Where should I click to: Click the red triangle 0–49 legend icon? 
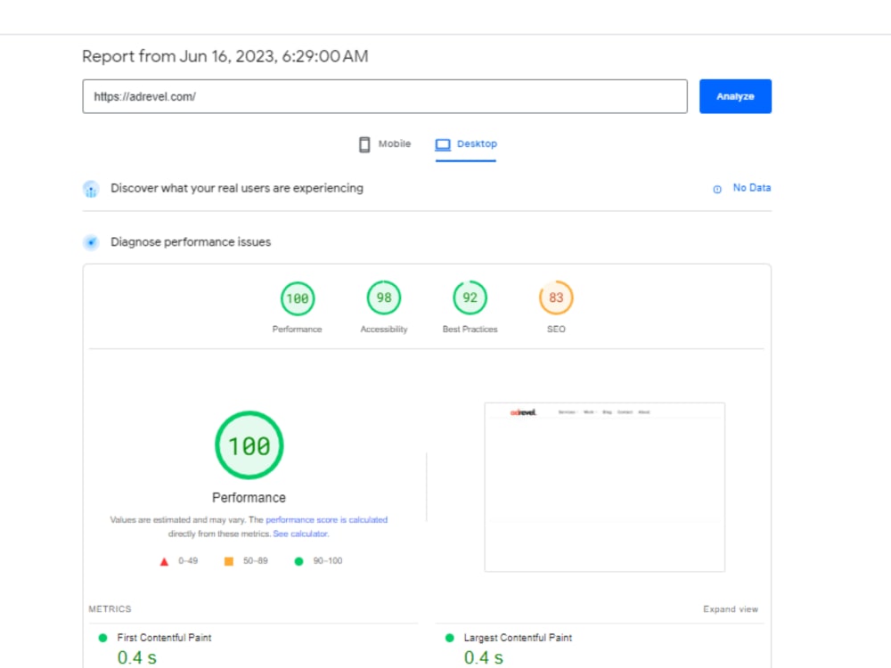[164, 561]
